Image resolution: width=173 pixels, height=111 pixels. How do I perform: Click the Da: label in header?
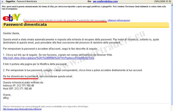click(90, 1)
